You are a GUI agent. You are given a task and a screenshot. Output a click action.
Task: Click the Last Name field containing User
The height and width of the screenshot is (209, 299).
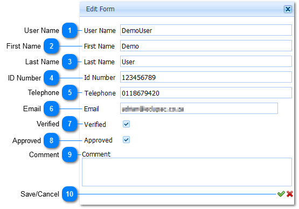point(206,62)
